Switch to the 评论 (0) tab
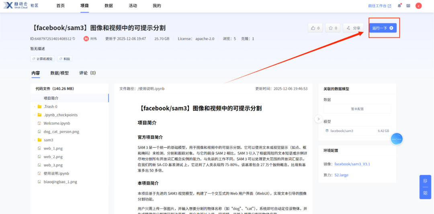The image size is (434, 214). pyautogui.click(x=88, y=73)
